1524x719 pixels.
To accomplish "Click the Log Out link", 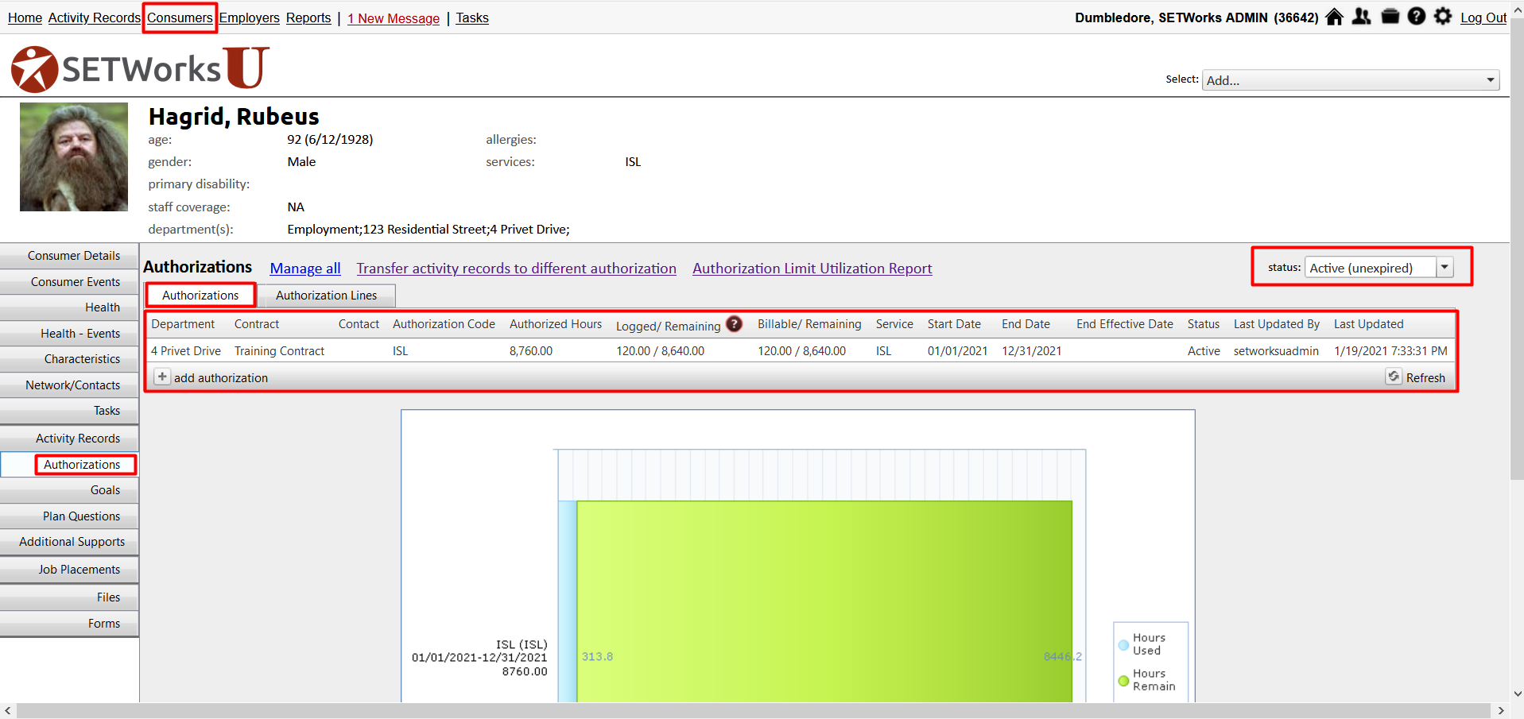I will 1483,17.
